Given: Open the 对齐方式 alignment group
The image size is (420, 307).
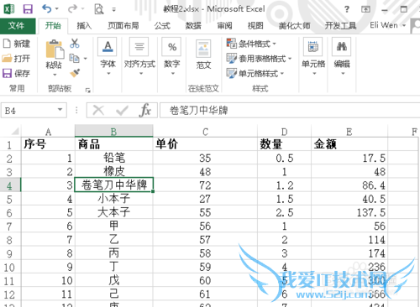Looking at the screenshot, I should 139,57.
